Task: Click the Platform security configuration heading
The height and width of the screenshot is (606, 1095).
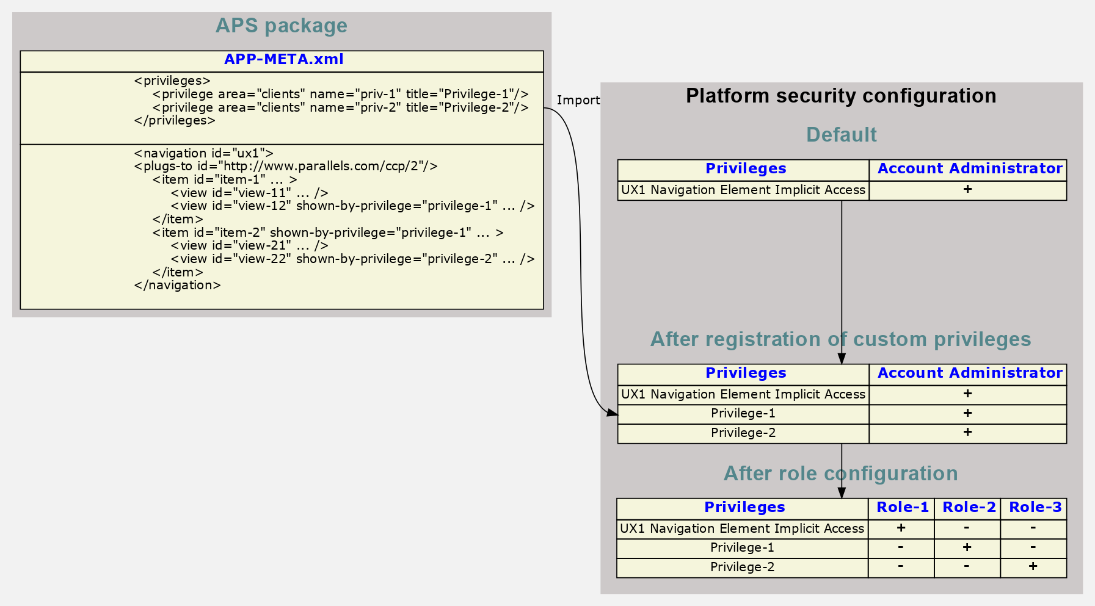Action: pos(841,96)
